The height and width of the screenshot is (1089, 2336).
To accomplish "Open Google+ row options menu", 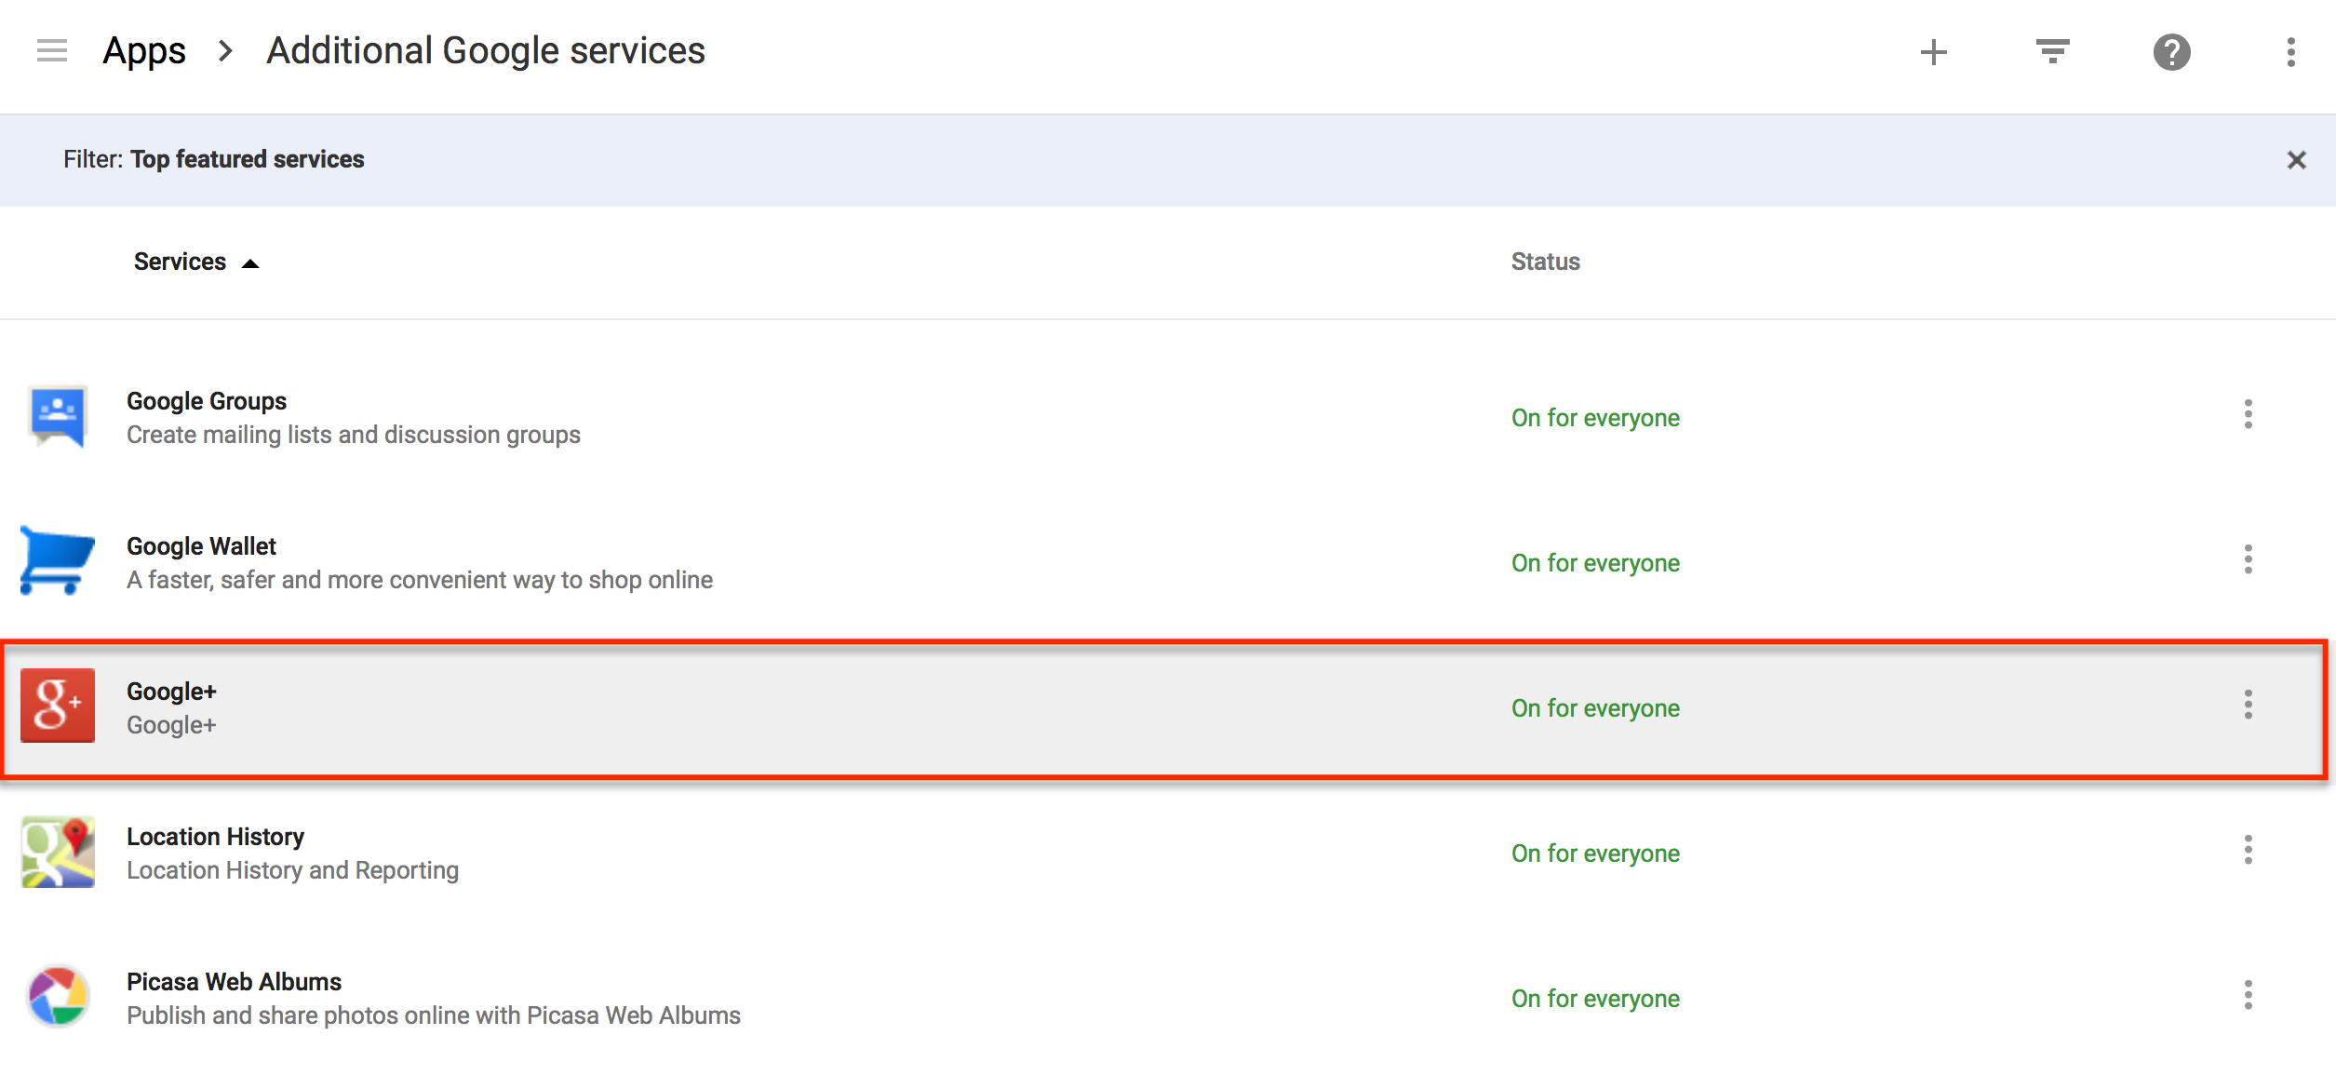I will (2248, 705).
